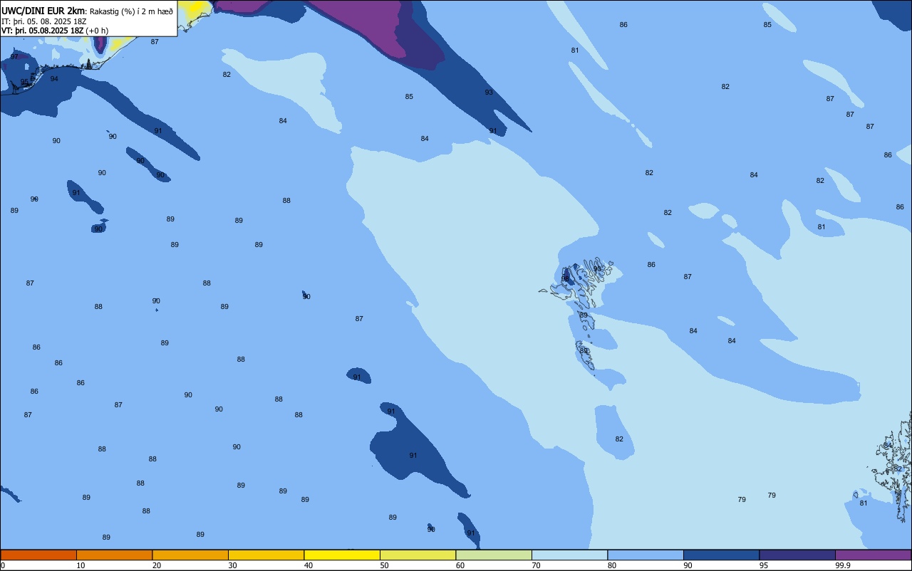This screenshot has width=912, height=571.
Task: Click the "60" legend label
Action: point(460,565)
